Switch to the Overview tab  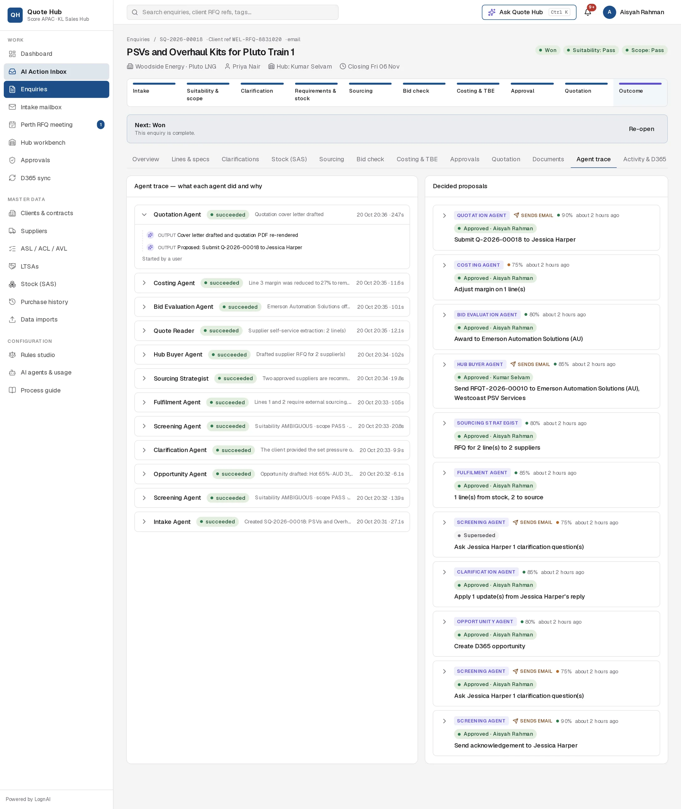pyautogui.click(x=146, y=159)
